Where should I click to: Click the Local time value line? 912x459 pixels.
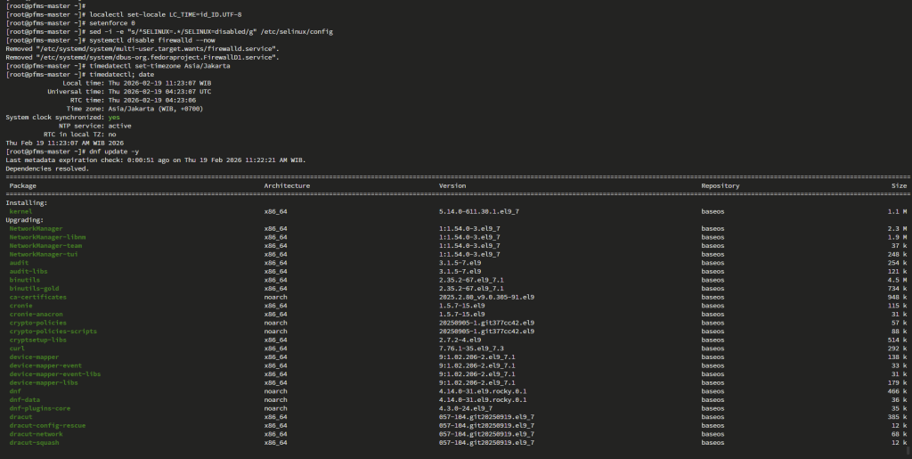(136, 83)
